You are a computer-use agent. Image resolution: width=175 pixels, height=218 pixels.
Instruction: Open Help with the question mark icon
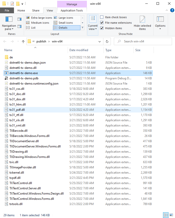pos(172,10)
